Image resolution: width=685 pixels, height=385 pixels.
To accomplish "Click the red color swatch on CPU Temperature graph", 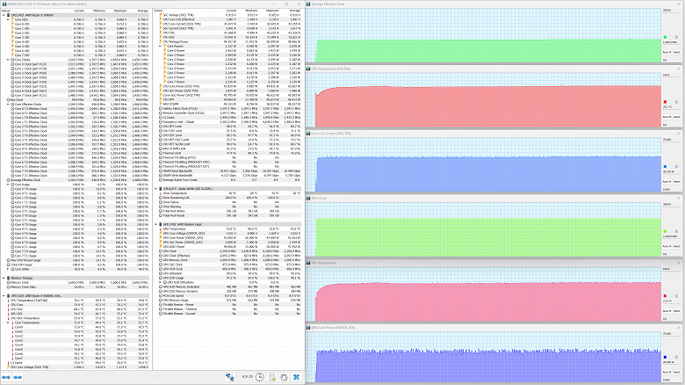I will [665, 102].
